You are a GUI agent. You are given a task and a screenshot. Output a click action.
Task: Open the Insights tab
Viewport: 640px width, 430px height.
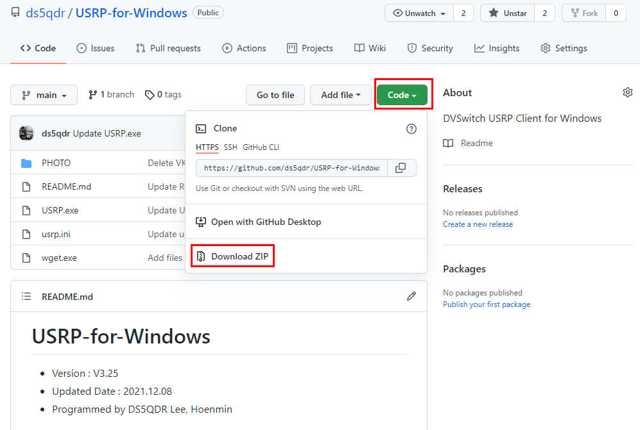[497, 48]
